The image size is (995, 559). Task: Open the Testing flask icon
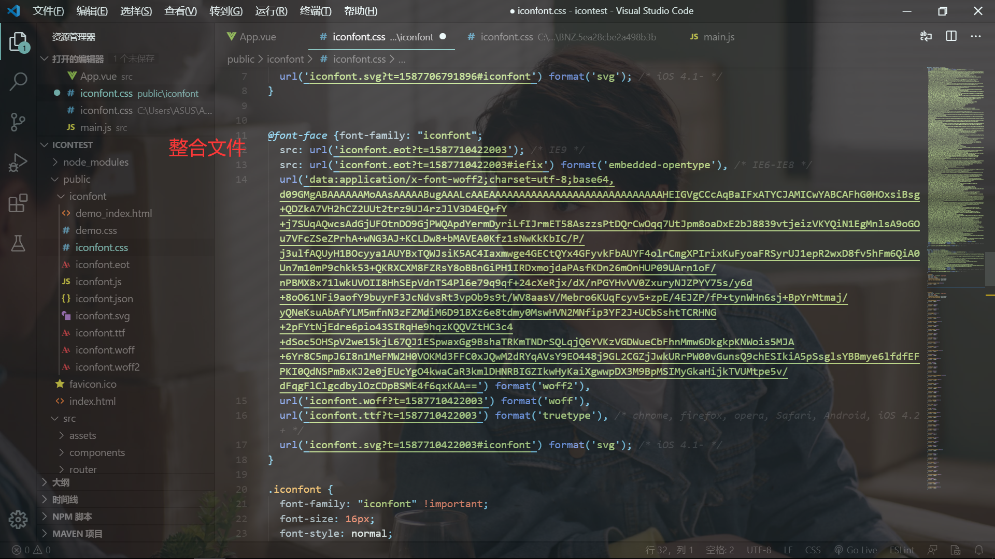click(x=18, y=243)
